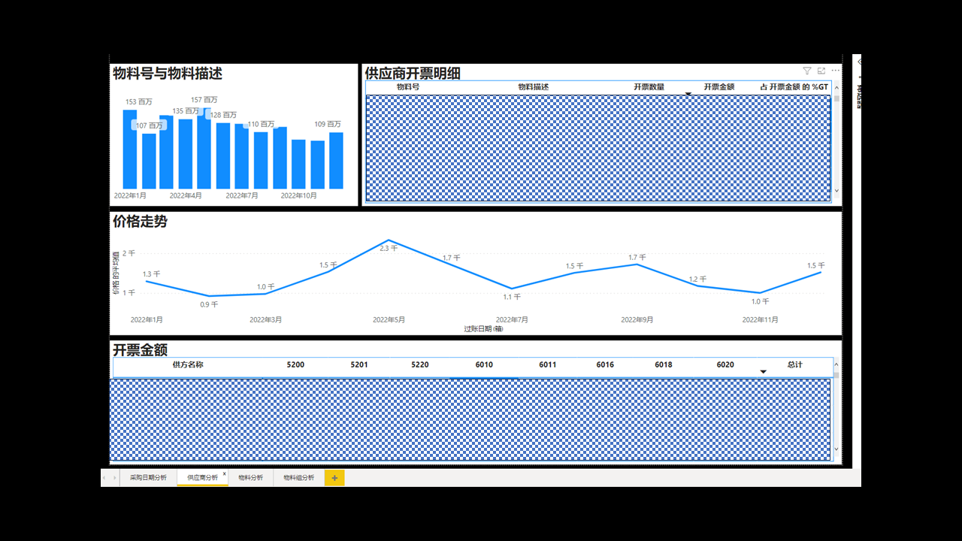Click the 1.1 千 data point
This screenshot has width=962, height=541.
tap(512, 289)
